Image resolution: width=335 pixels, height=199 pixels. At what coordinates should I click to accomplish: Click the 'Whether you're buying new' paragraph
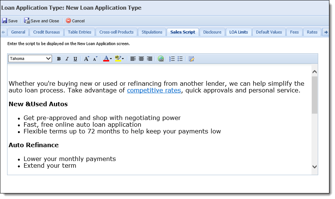156,87
